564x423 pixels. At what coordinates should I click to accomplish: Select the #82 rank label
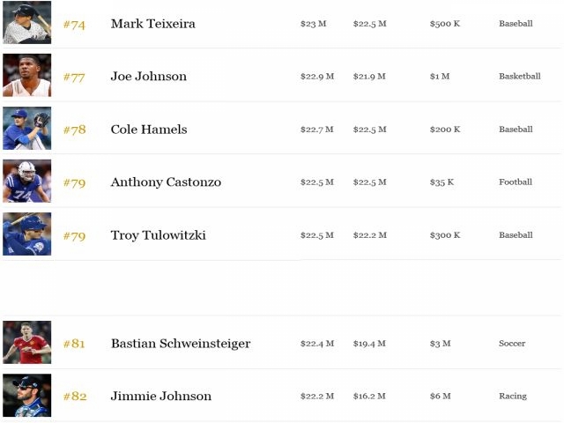pyautogui.click(x=75, y=397)
